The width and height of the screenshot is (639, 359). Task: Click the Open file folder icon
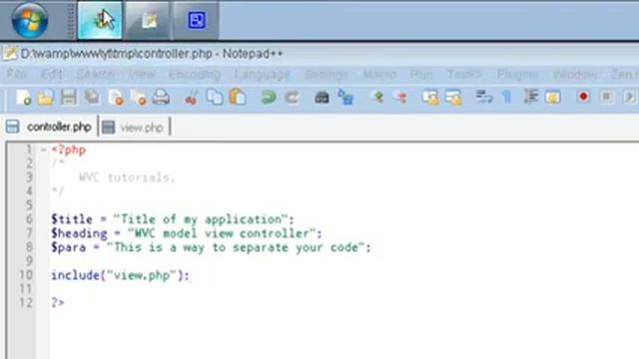coord(46,98)
